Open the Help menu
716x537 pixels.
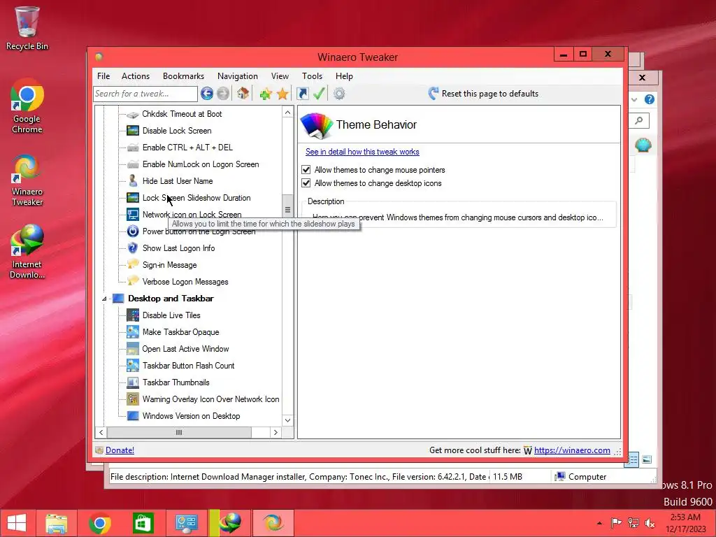point(344,76)
